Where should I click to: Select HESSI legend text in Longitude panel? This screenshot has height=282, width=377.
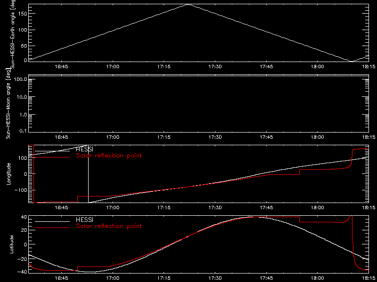tap(84, 150)
